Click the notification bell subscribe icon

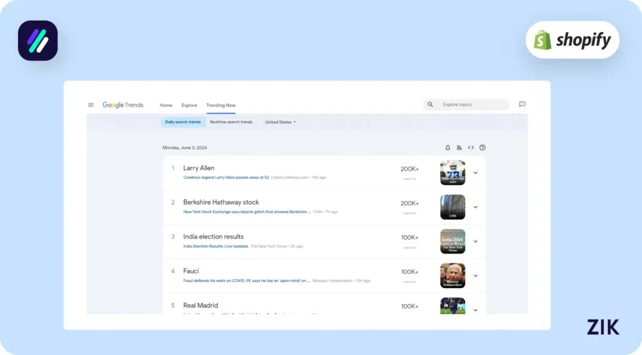448,148
